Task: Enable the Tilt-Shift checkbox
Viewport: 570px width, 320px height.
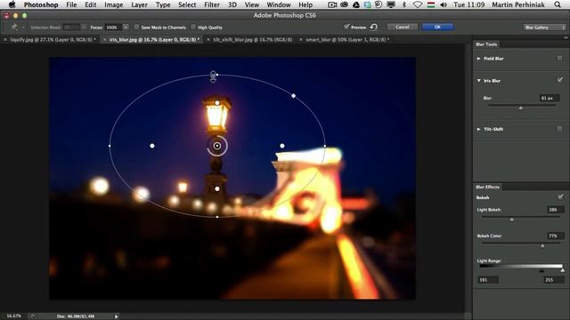Action: [559, 129]
